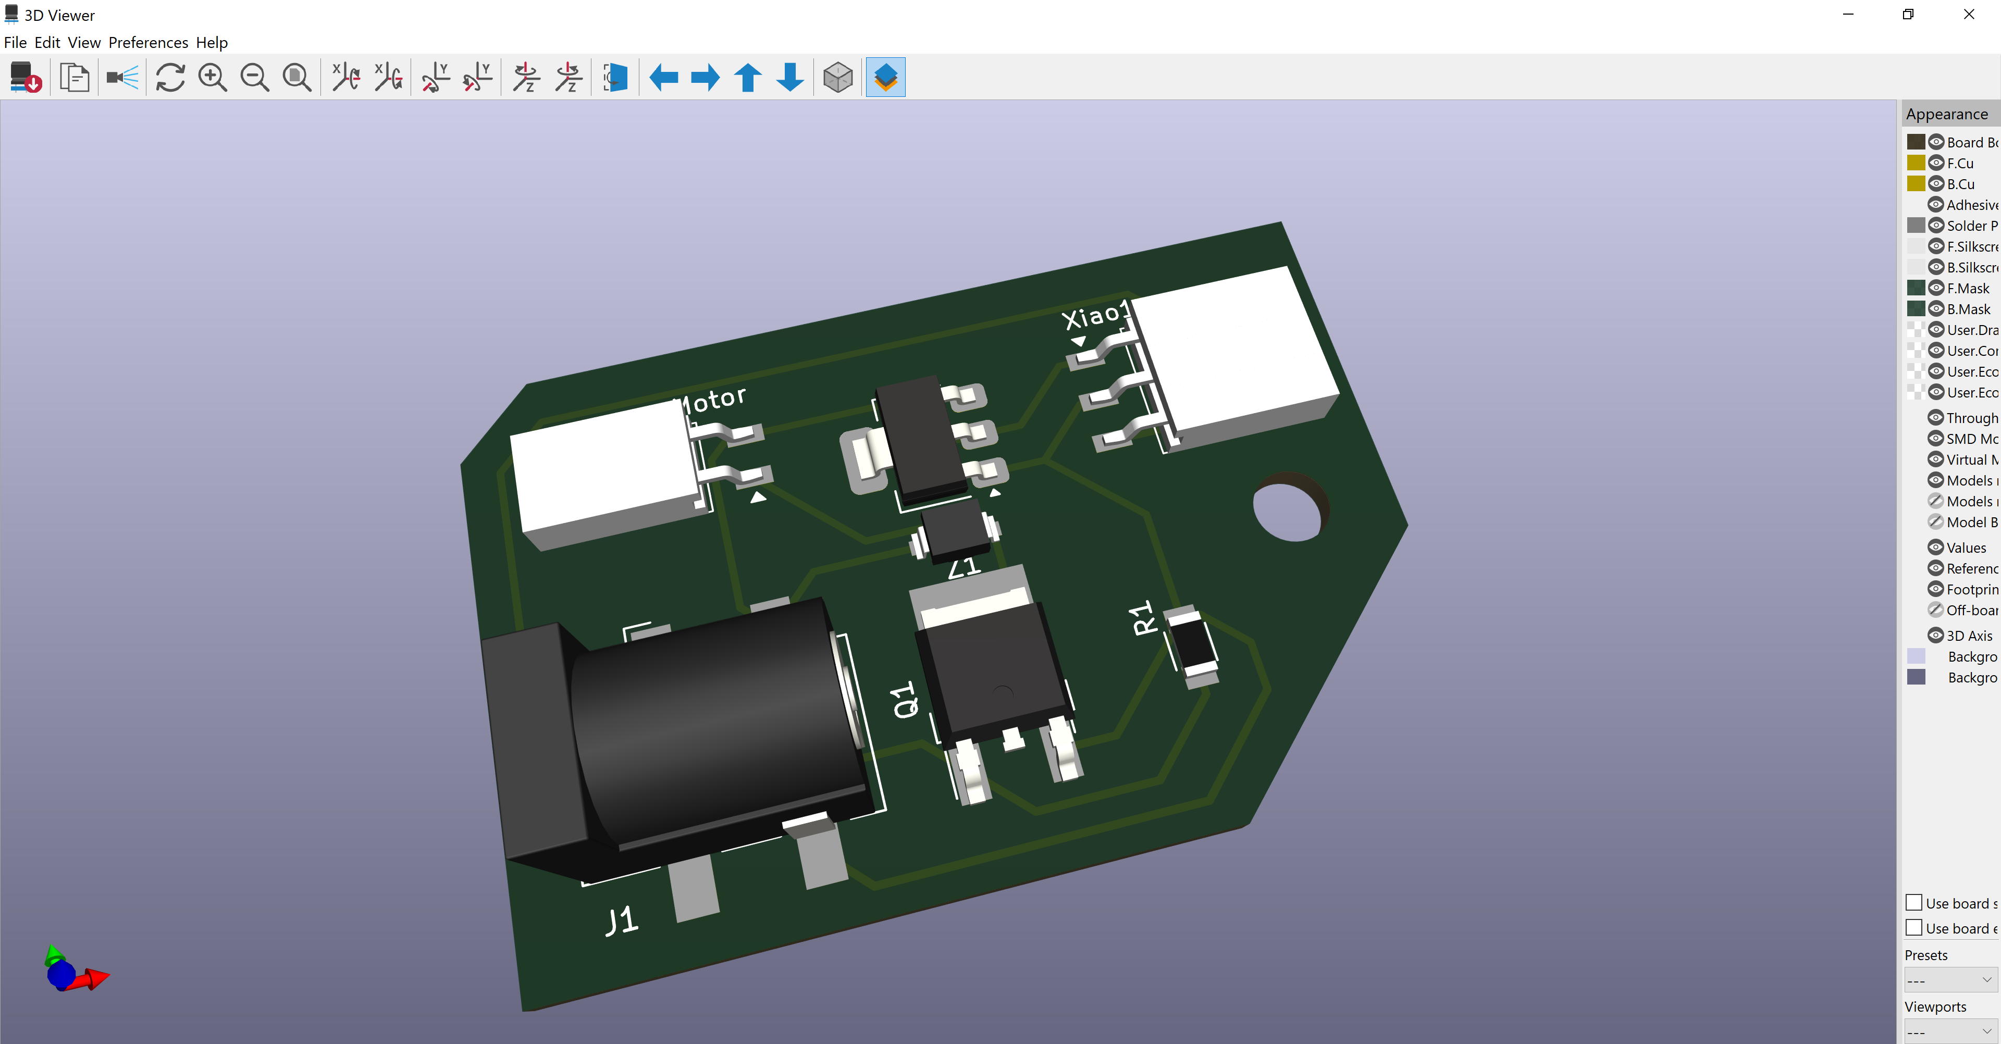Viewport: 2001px width, 1044px height.
Task: Open the View menu
Action: click(84, 42)
